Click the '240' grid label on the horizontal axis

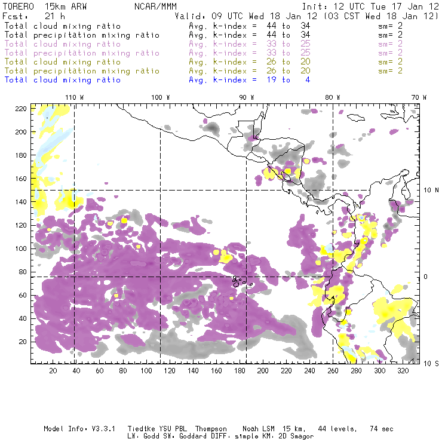(309, 371)
